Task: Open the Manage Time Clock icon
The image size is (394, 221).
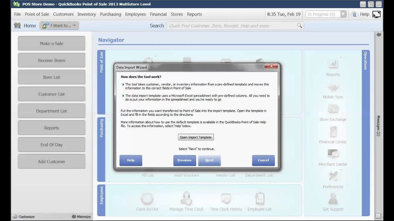Action: pyautogui.click(x=186, y=198)
